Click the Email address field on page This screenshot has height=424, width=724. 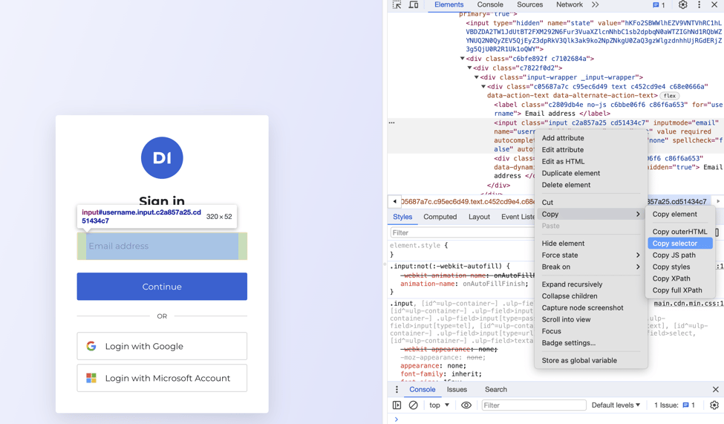tap(162, 247)
